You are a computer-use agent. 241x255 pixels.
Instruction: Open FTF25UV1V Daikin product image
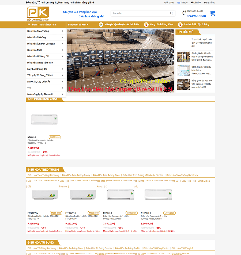45,195
